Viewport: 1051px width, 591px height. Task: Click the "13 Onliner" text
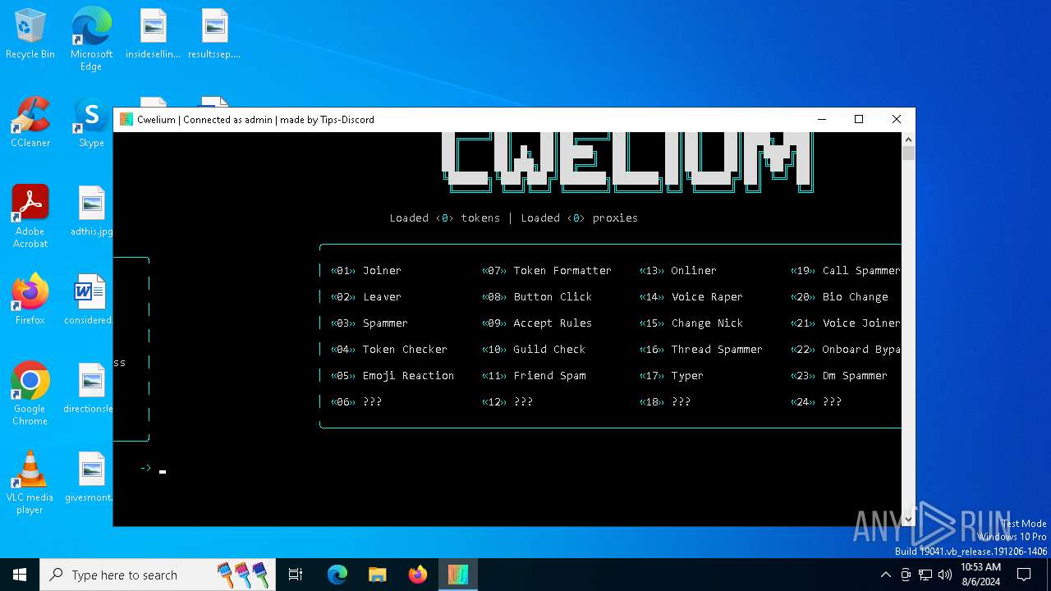click(x=678, y=271)
